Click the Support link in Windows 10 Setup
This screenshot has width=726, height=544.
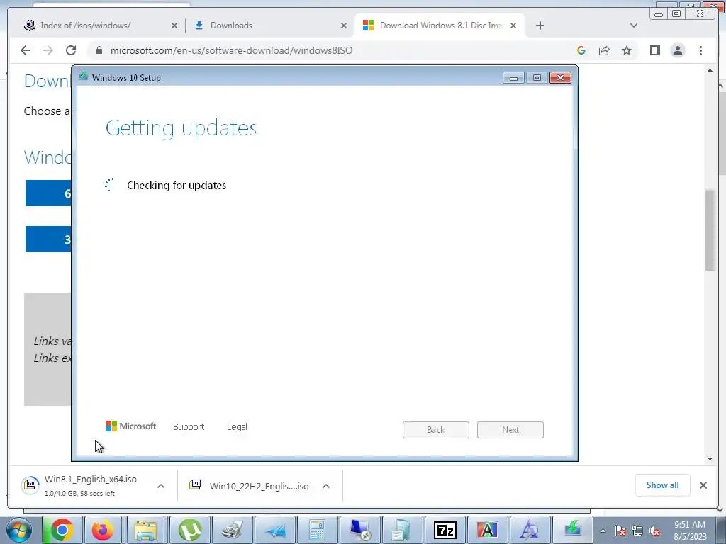point(189,426)
